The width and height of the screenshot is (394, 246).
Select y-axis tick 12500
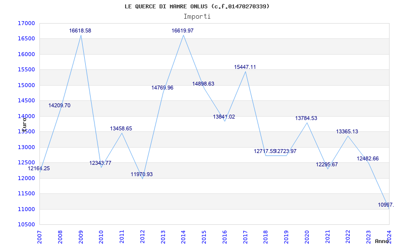[x=26, y=163]
